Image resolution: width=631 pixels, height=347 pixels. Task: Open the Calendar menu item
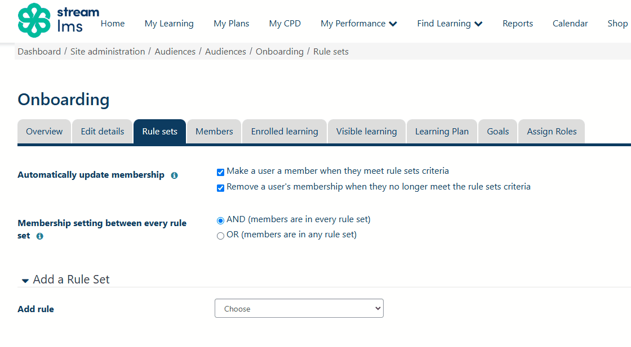570,23
